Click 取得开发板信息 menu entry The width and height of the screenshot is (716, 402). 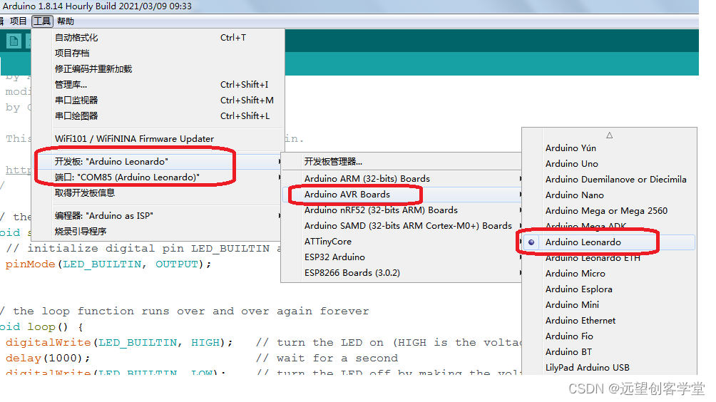point(158,193)
